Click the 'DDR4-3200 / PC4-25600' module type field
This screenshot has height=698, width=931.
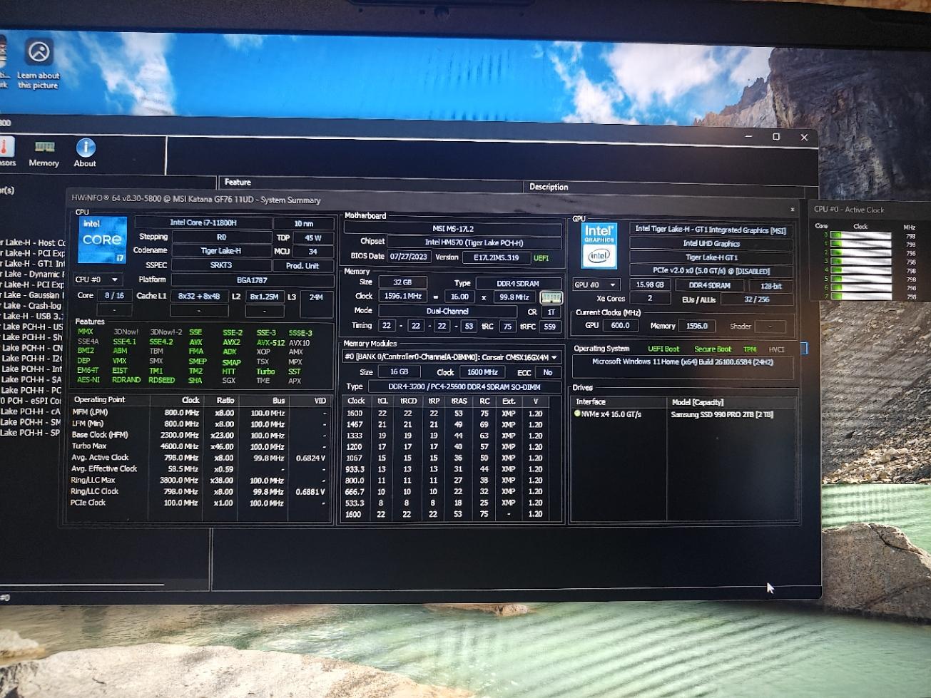464,387
